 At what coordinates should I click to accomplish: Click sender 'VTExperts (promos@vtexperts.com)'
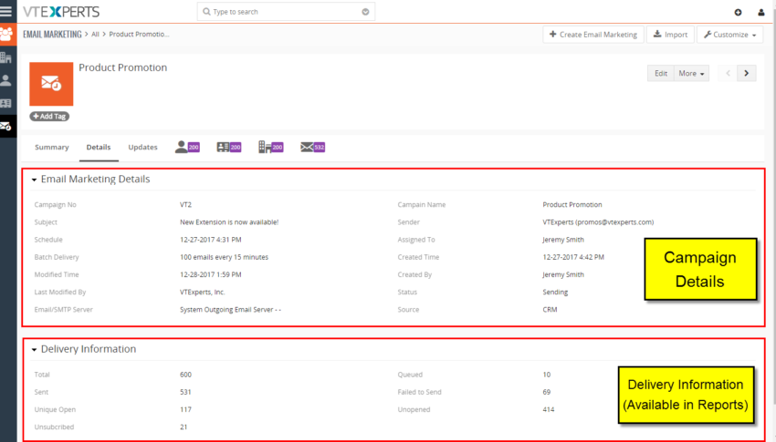click(x=598, y=222)
